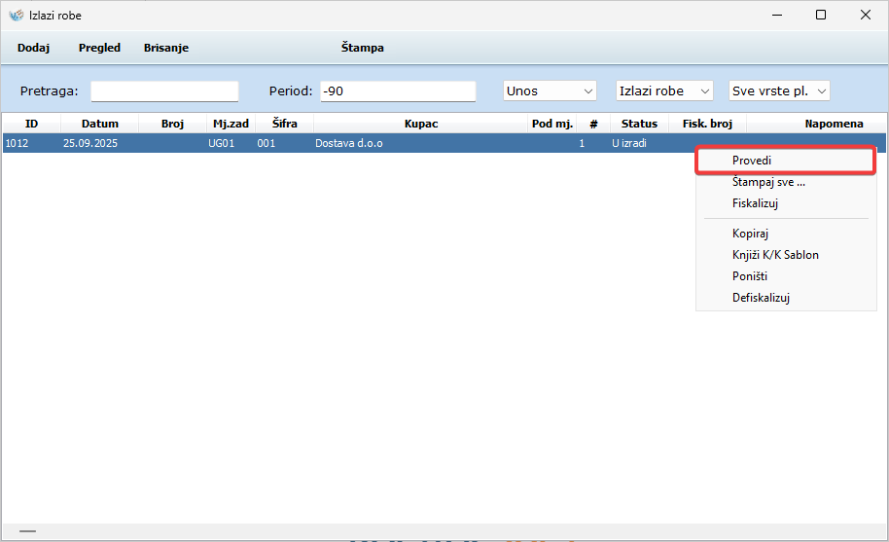
Task: Click Poništi in the context menu
Action: [x=750, y=276]
